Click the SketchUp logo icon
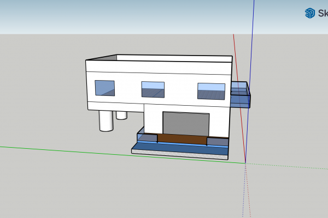This screenshot has height=218, width=328. coord(310,13)
